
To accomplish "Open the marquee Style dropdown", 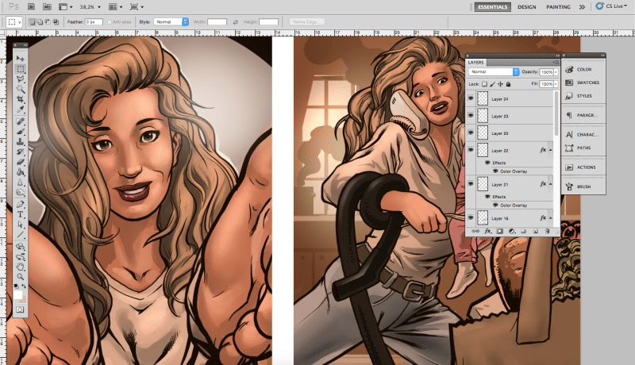I will click(171, 21).
